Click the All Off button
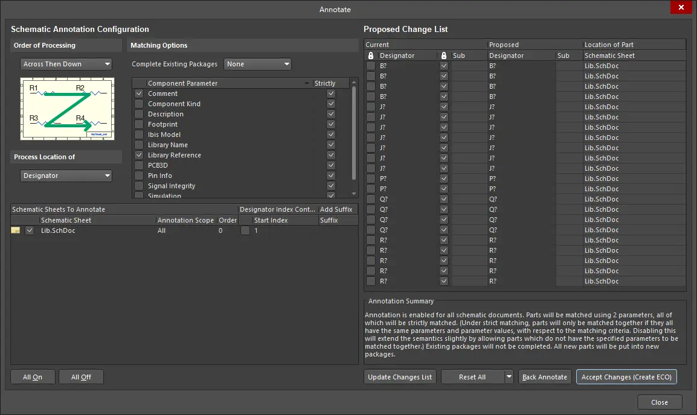Image resolution: width=697 pixels, height=415 pixels. pos(81,377)
